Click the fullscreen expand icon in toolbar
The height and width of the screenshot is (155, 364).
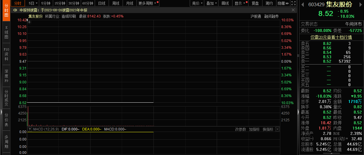click(293, 3)
